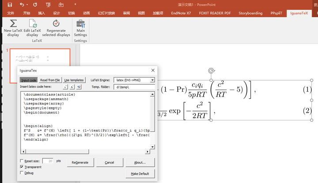318x183 pixels.
Task: Open the LaTeX Engine dropdown
Action: [x=152, y=80]
